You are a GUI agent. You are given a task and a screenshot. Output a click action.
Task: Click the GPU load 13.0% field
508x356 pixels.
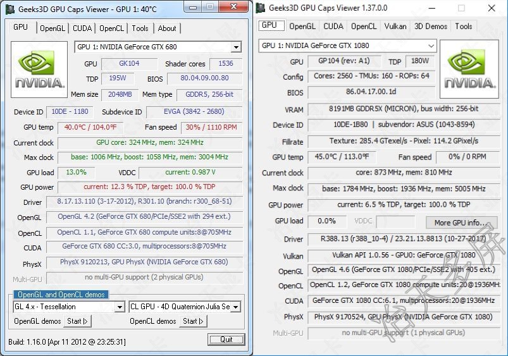[x=76, y=173]
